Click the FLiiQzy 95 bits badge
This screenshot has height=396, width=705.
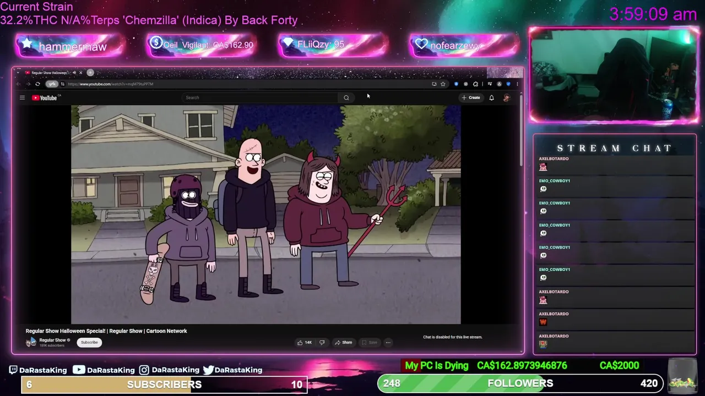[333, 45]
